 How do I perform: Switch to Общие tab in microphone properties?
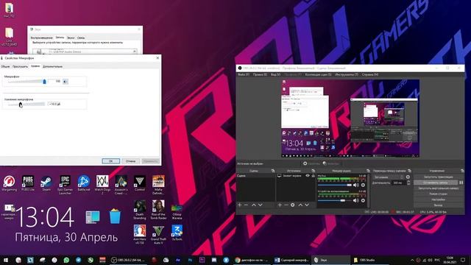[x=5, y=66]
